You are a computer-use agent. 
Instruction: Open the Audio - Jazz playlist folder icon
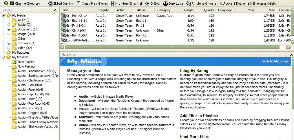pos(14,99)
